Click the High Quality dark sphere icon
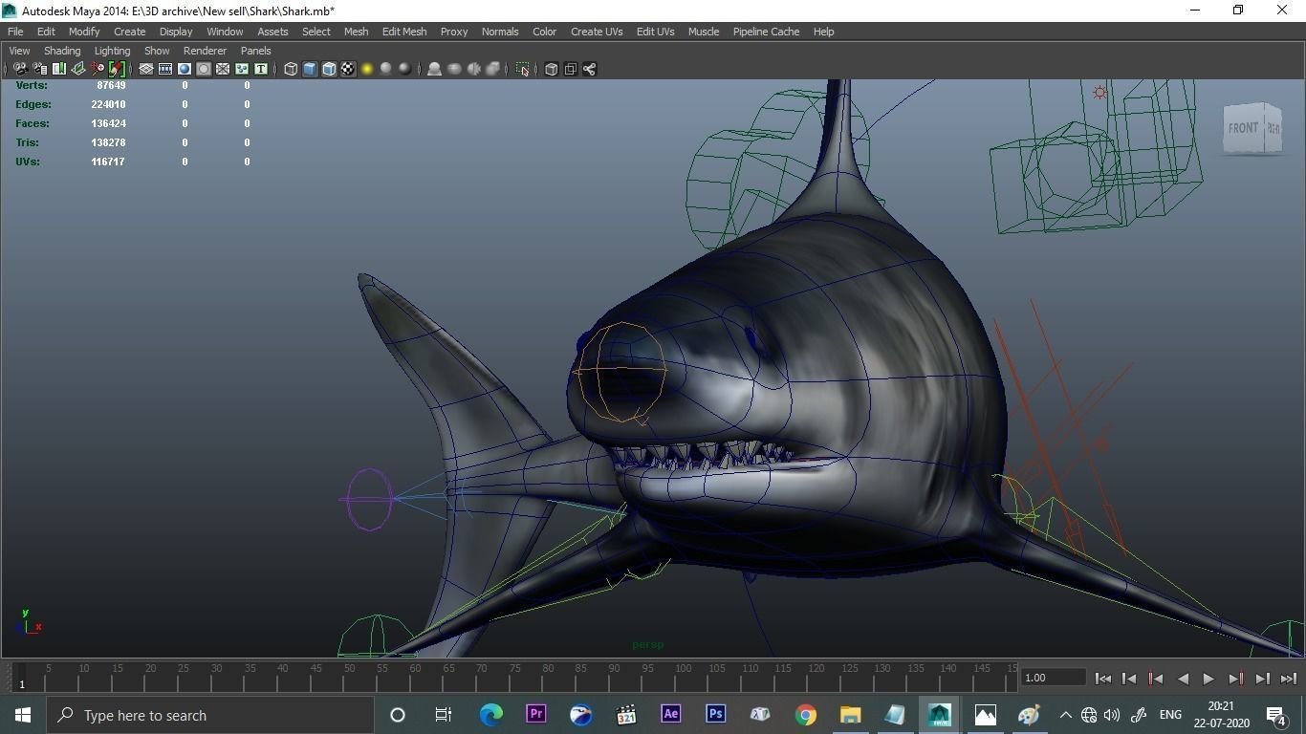The width and height of the screenshot is (1306, 734). 405,69
